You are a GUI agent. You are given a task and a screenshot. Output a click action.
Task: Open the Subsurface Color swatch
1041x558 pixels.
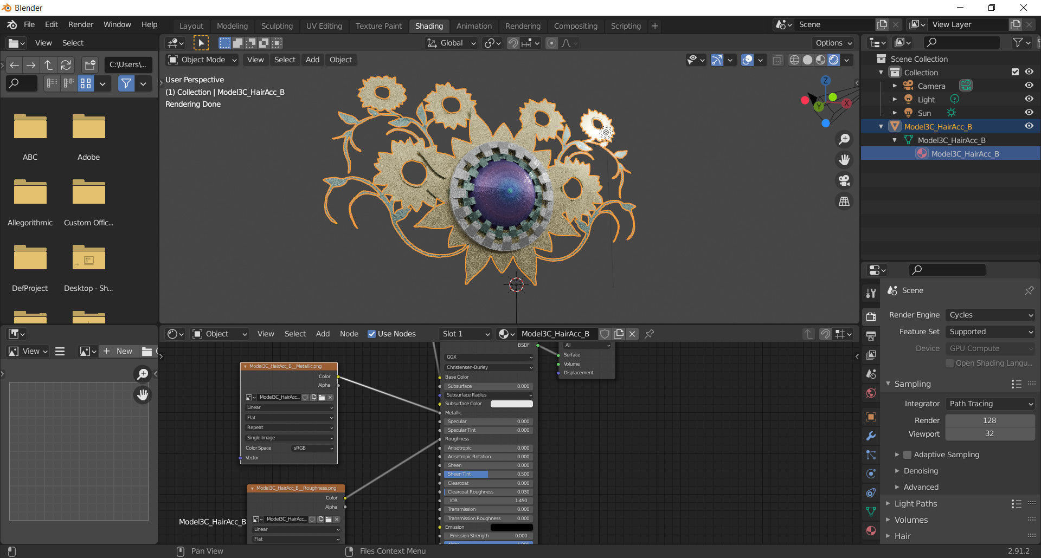[511, 404]
